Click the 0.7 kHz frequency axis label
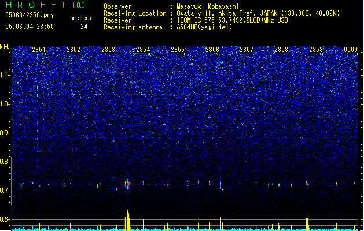 [5, 191]
